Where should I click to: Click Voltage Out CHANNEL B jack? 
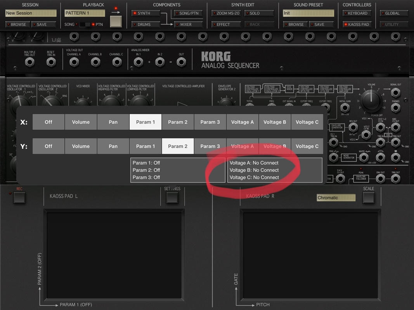pos(95,62)
